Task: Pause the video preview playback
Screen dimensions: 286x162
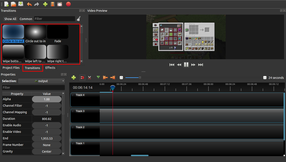Action: tap(186, 65)
